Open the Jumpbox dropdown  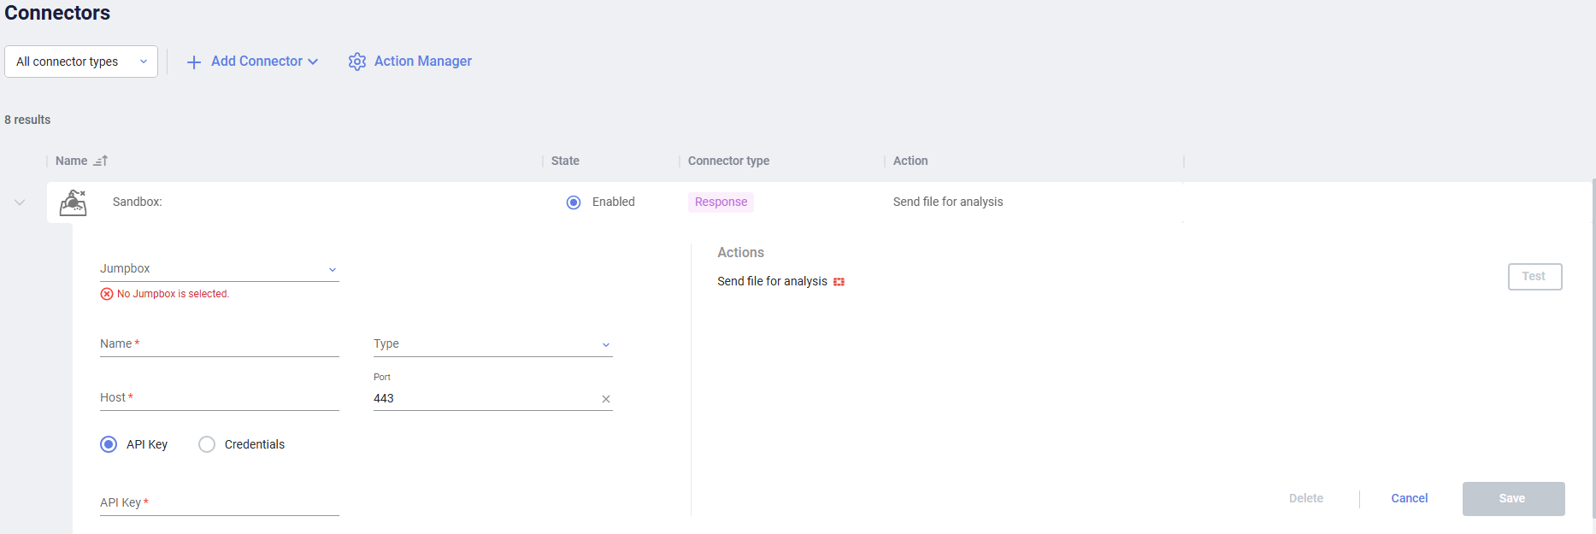219,269
